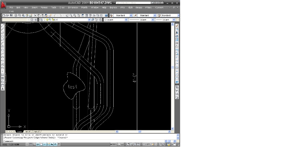Viewport: 294px width, 167px height.
Task: Activate the Pan hand tool
Action: (x=67, y=15)
